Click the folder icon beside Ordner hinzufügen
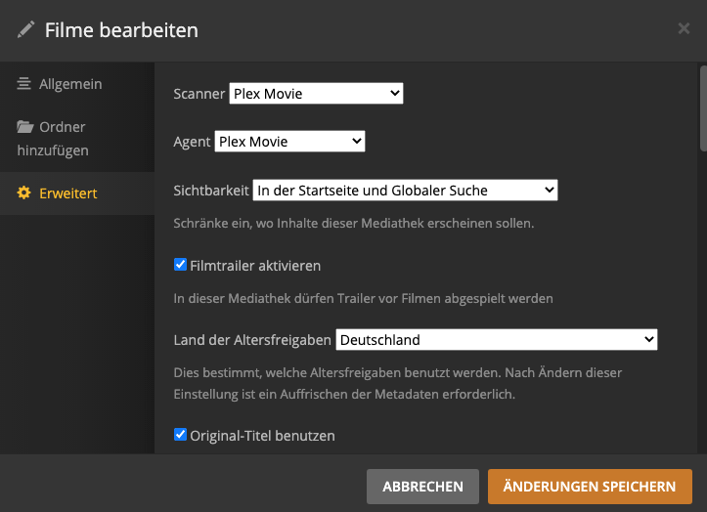Screen dimensions: 707x512 coord(23,127)
